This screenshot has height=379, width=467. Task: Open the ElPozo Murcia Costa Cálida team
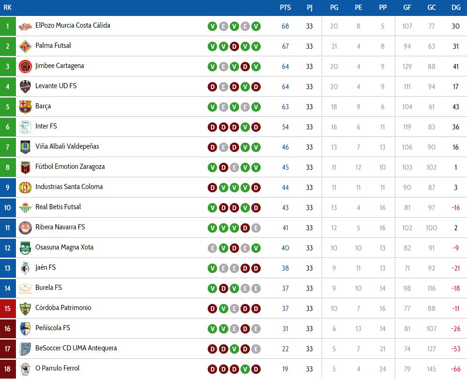point(73,25)
